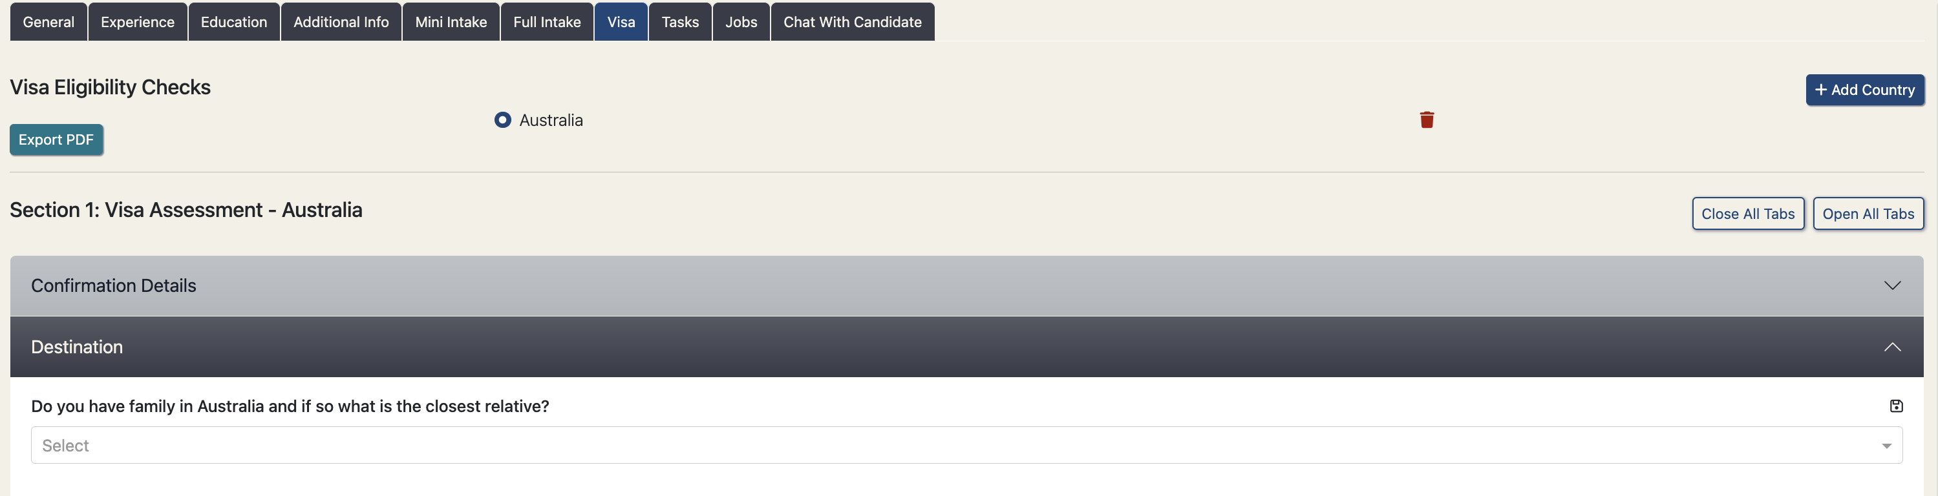Open the Experience tab

tap(138, 22)
